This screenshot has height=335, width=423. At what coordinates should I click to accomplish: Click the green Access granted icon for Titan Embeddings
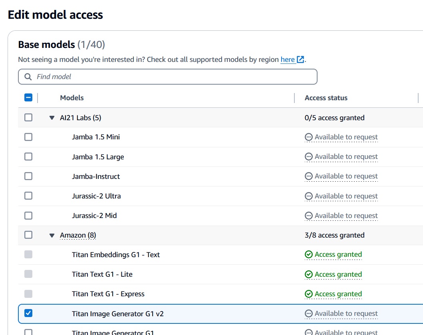(308, 254)
